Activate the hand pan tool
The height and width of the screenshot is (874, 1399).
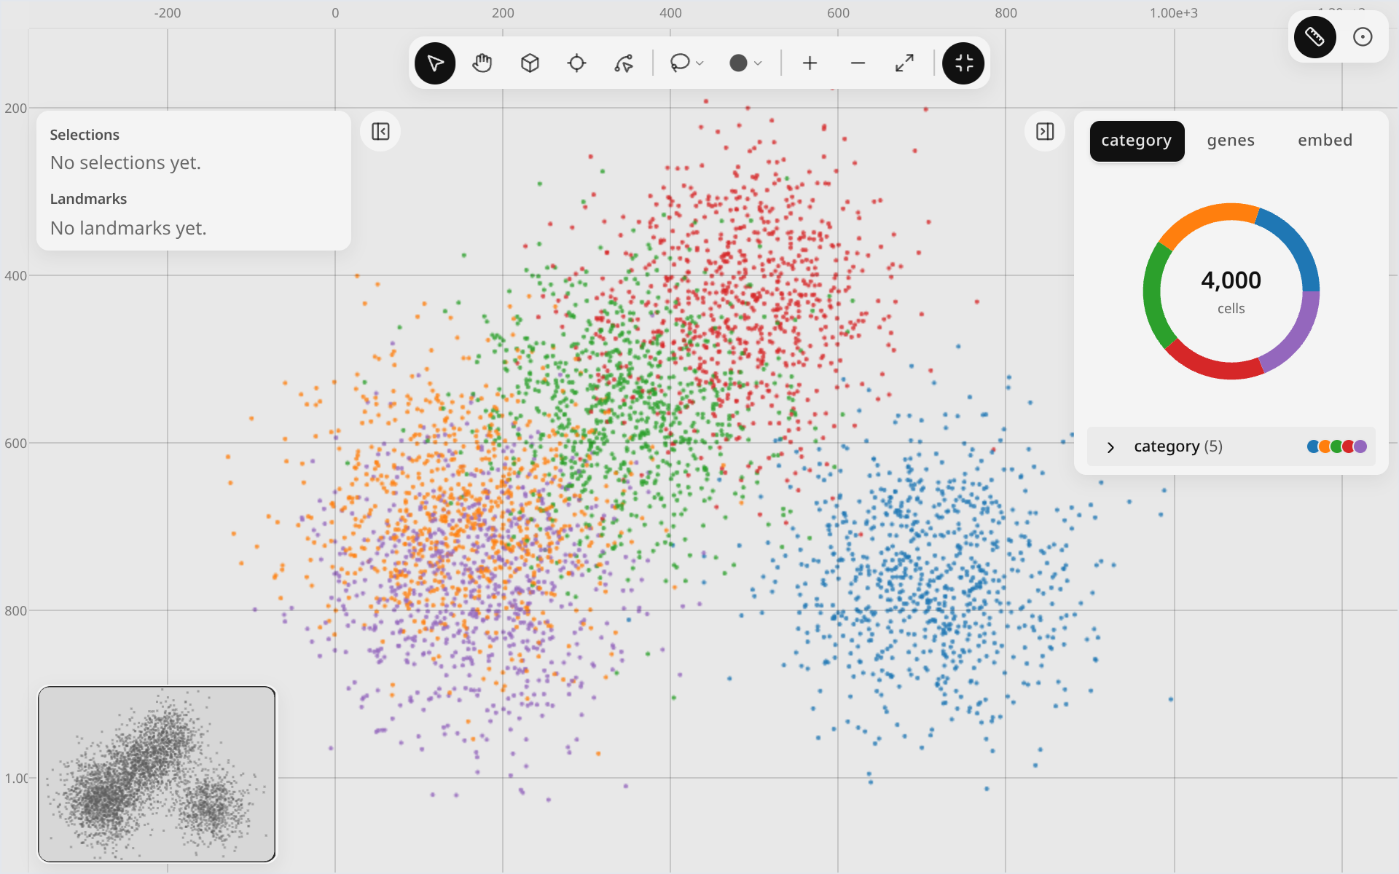coord(482,63)
